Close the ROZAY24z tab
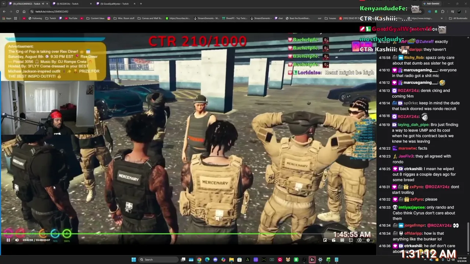The image size is (470, 264). pos(90,4)
